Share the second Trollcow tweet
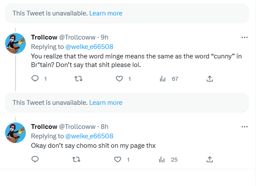Viewport: 262px width, 186px height. [x=210, y=159]
